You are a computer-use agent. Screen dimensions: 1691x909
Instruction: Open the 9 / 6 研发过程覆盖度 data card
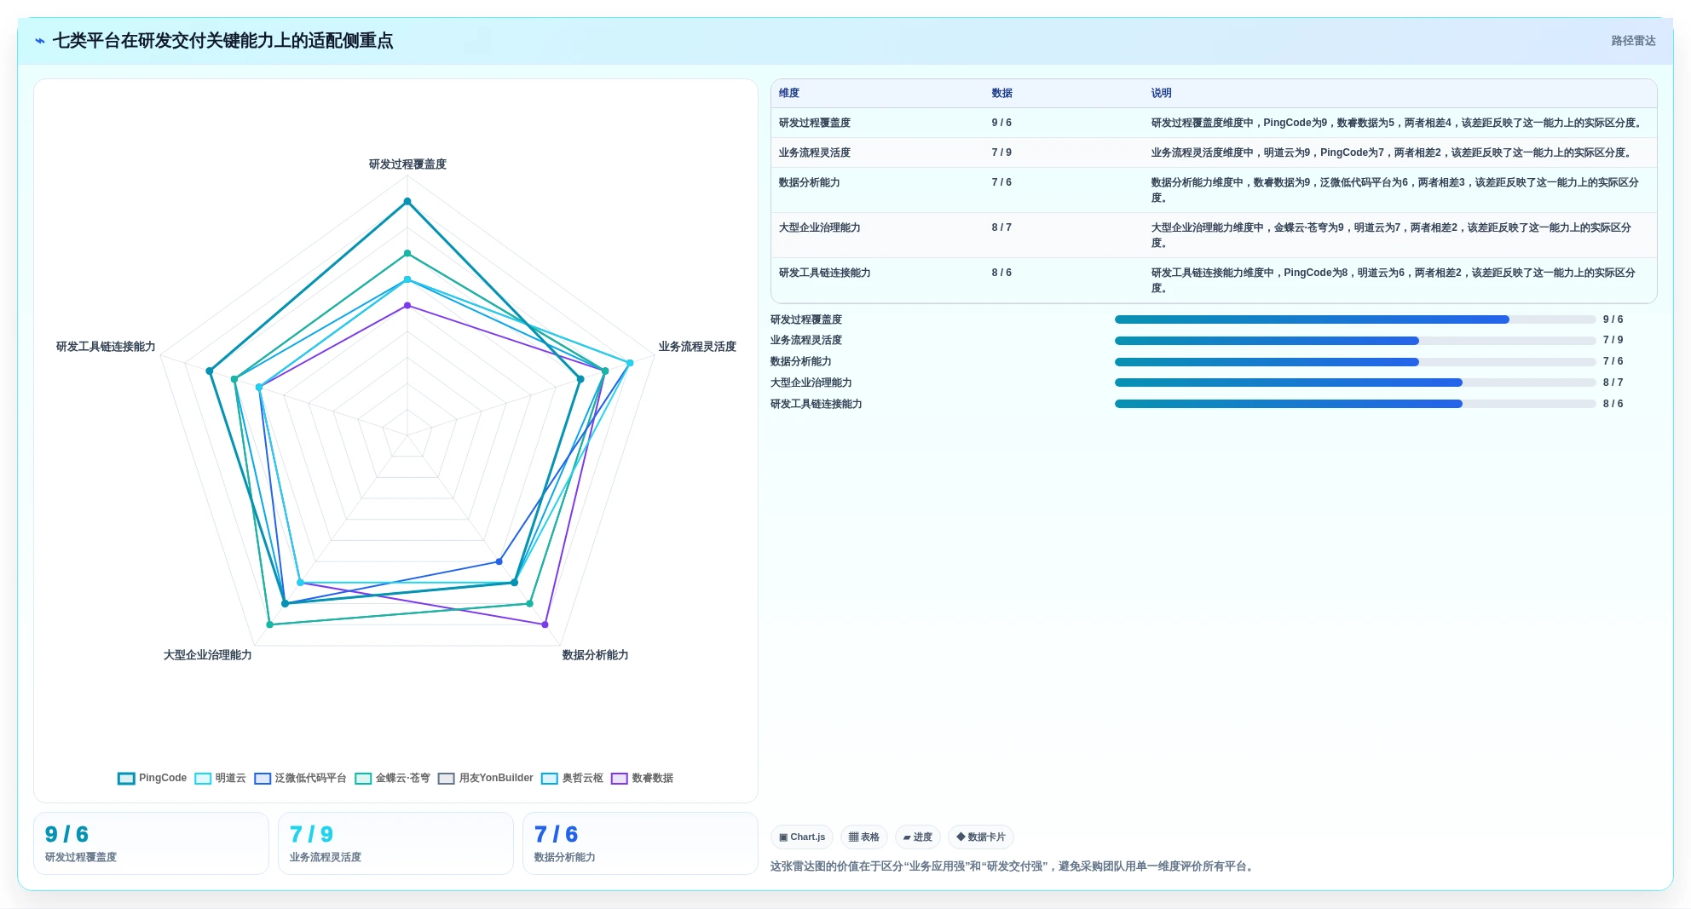[151, 843]
